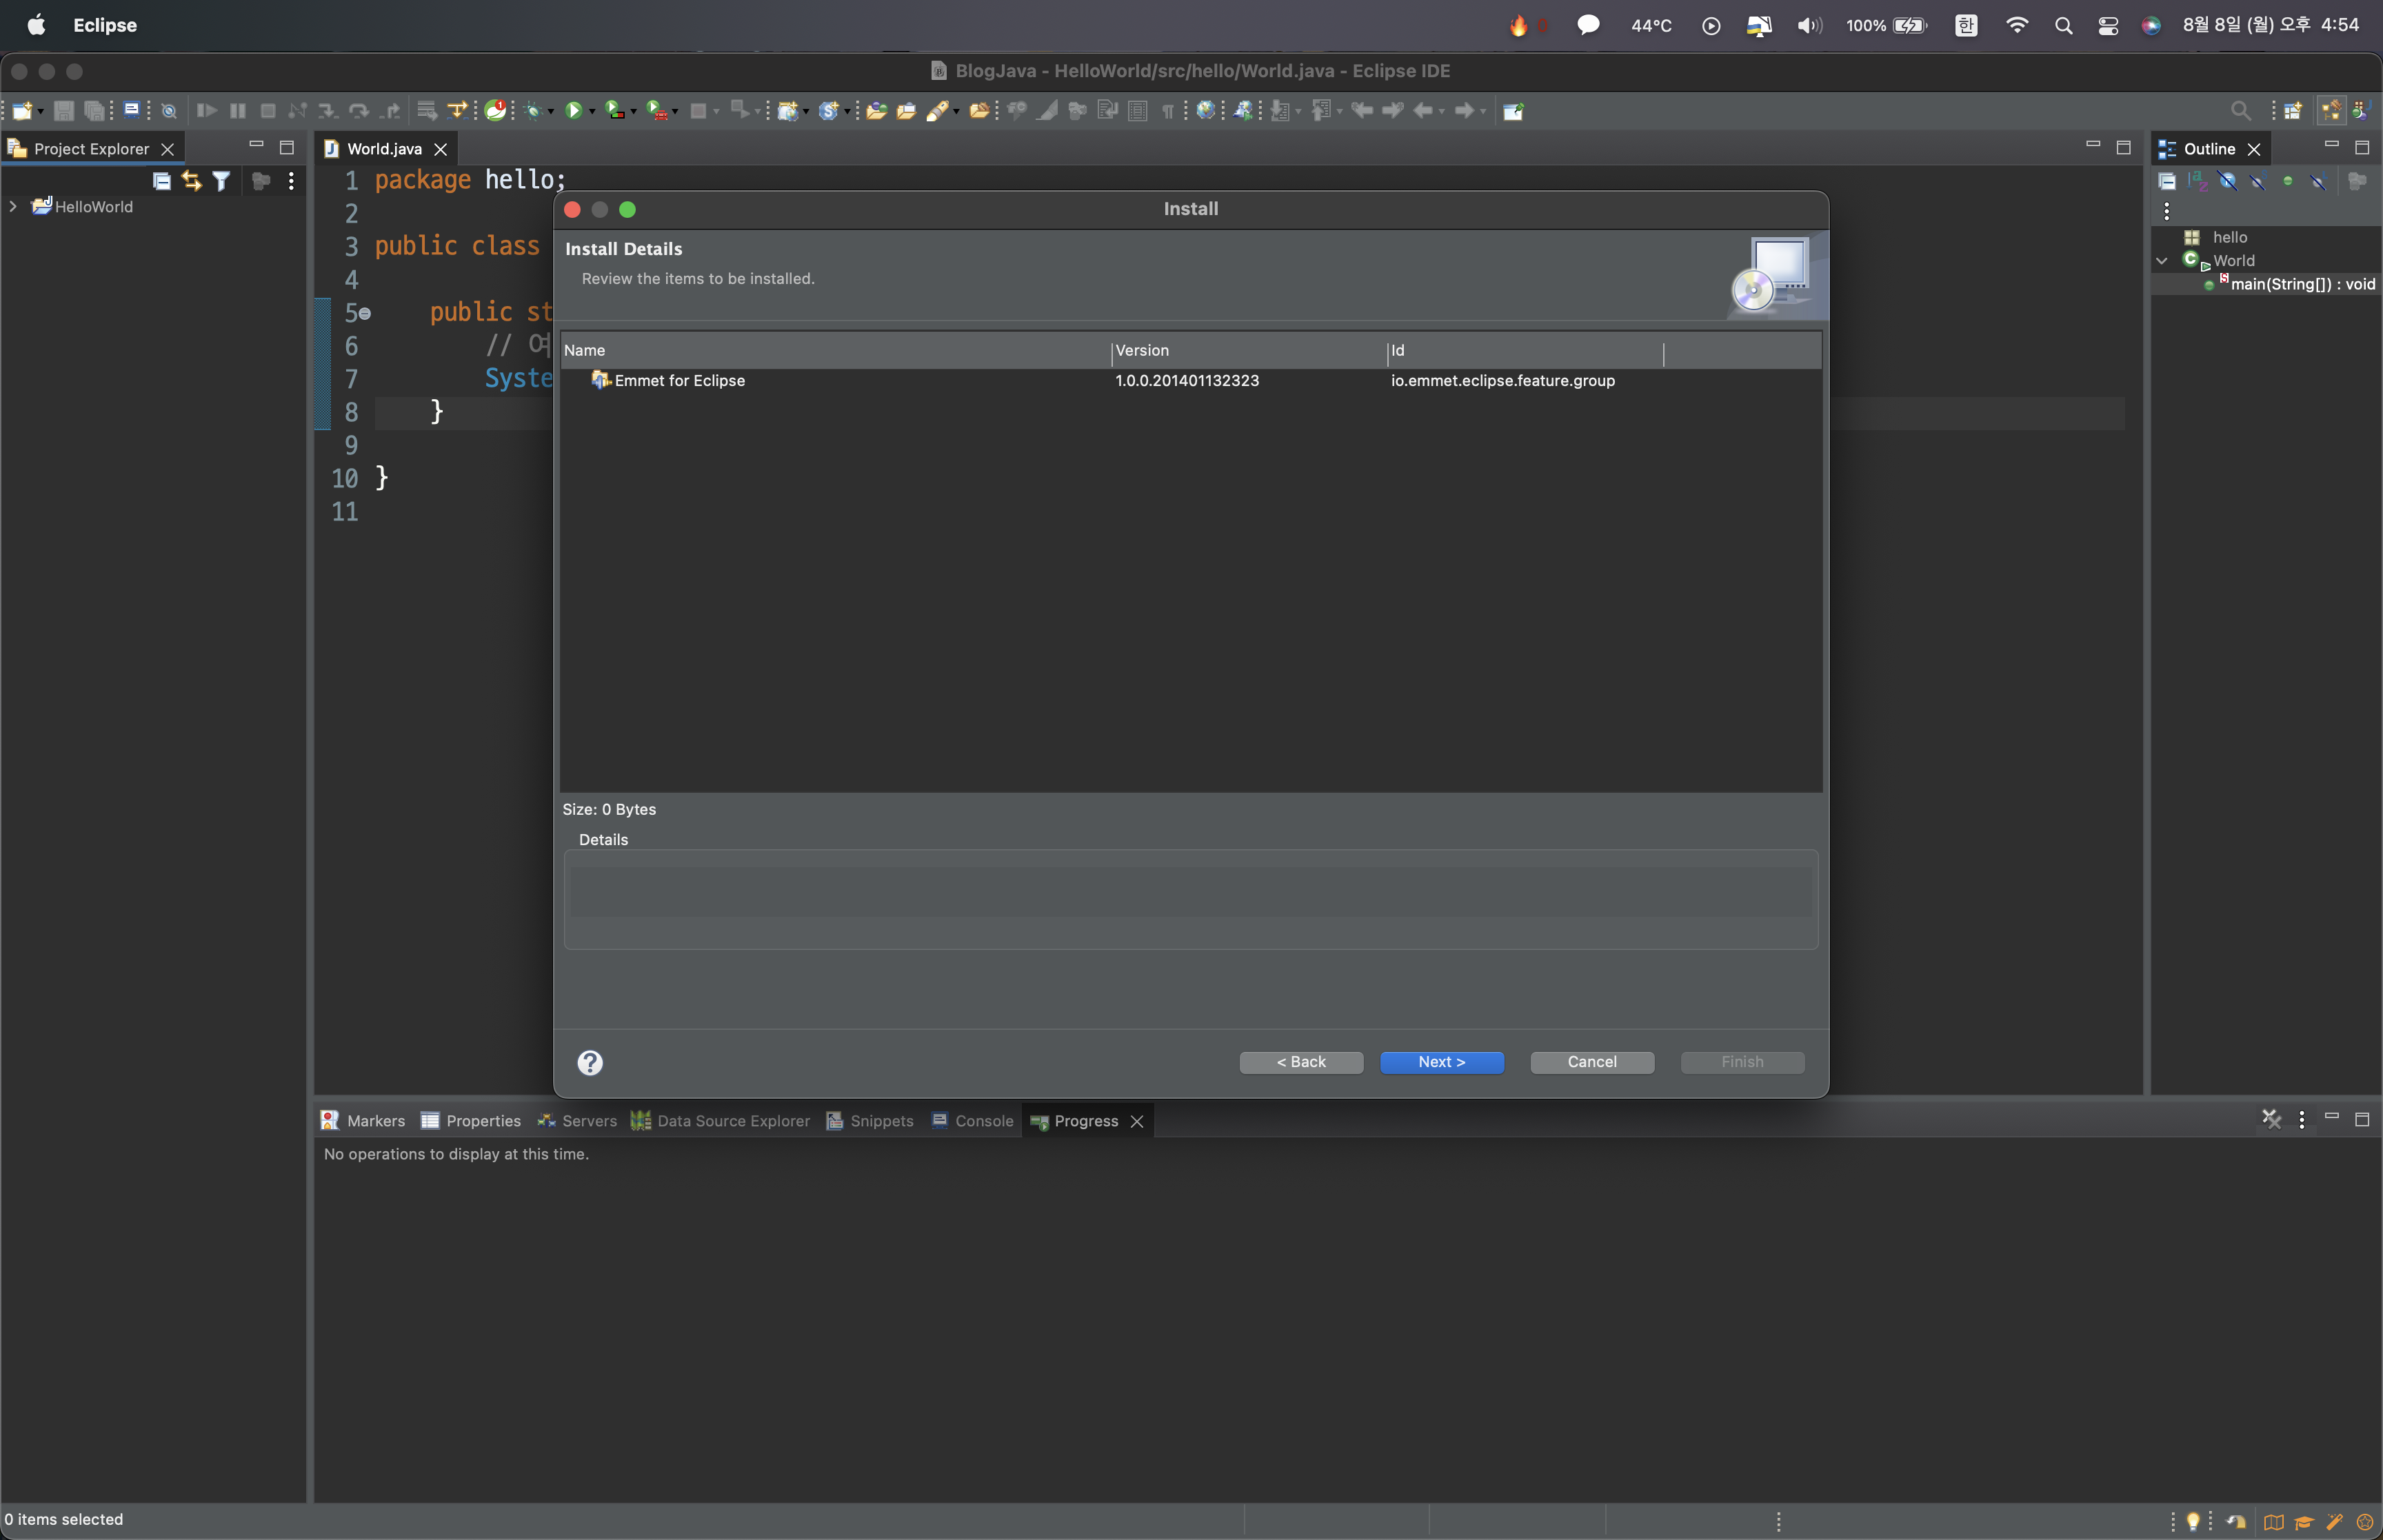
Task: Click the toolbar search magnifier icon
Action: coord(2240,111)
